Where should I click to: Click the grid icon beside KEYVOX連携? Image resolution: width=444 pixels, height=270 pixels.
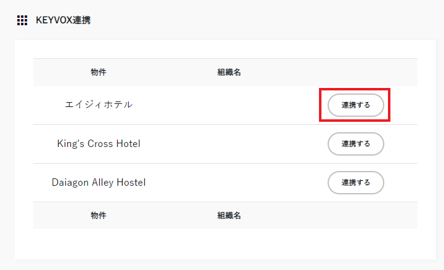pyautogui.click(x=22, y=20)
